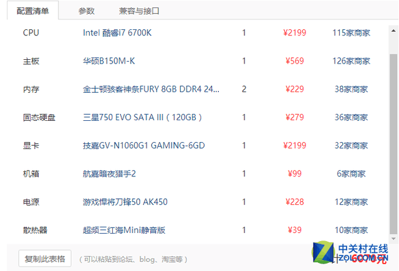Click the vertical scrollbar thumb

pos(393,144)
